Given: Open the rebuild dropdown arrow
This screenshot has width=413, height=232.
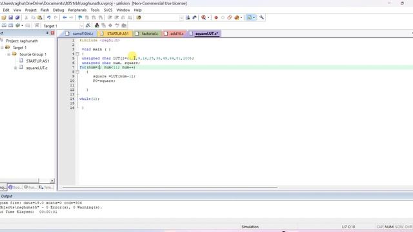Looking at the screenshot, I should 22,26.
